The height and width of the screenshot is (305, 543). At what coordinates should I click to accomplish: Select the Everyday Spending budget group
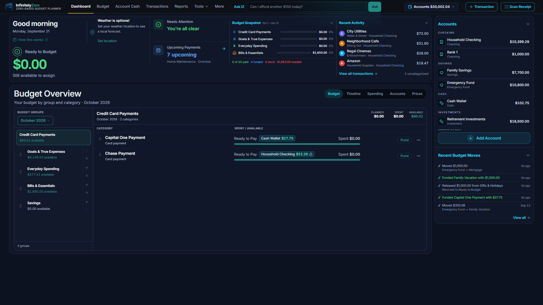pos(53,172)
